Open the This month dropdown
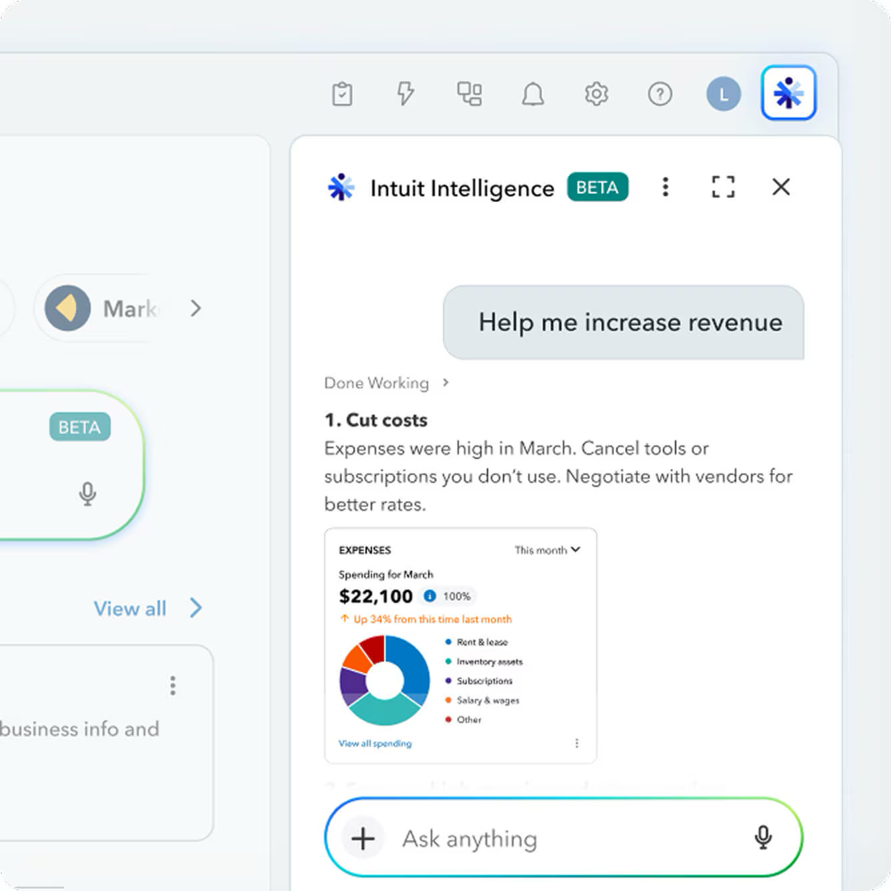This screenshot has height=891, width=891. pos(547,550)
